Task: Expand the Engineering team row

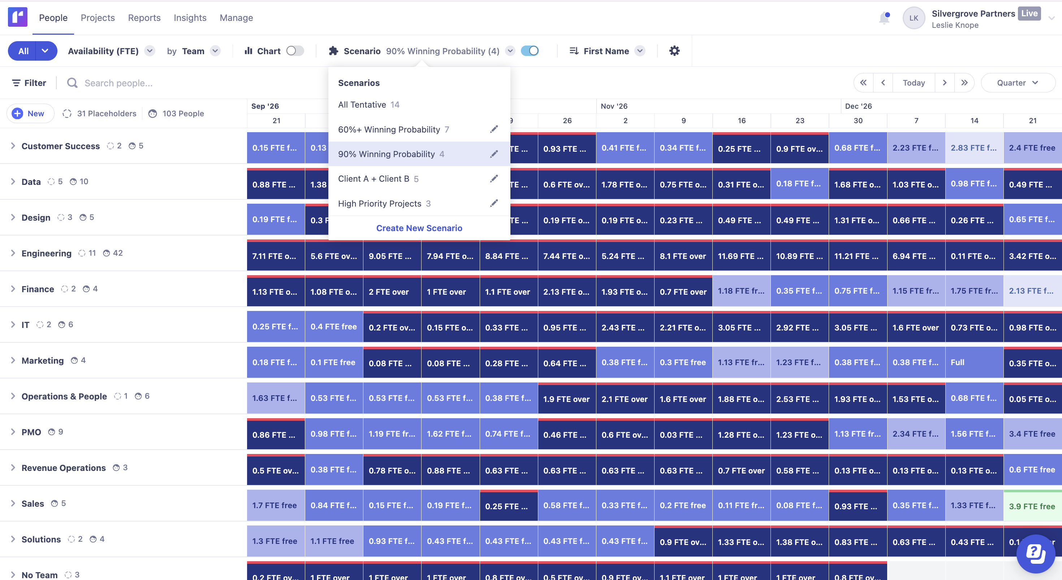Action: click(x=13, y=253)
